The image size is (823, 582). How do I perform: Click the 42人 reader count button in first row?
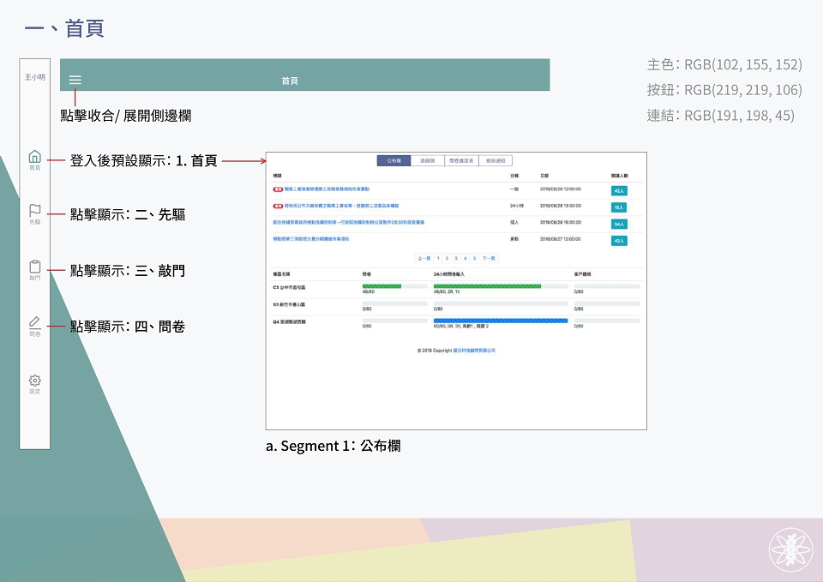[619, 190]
